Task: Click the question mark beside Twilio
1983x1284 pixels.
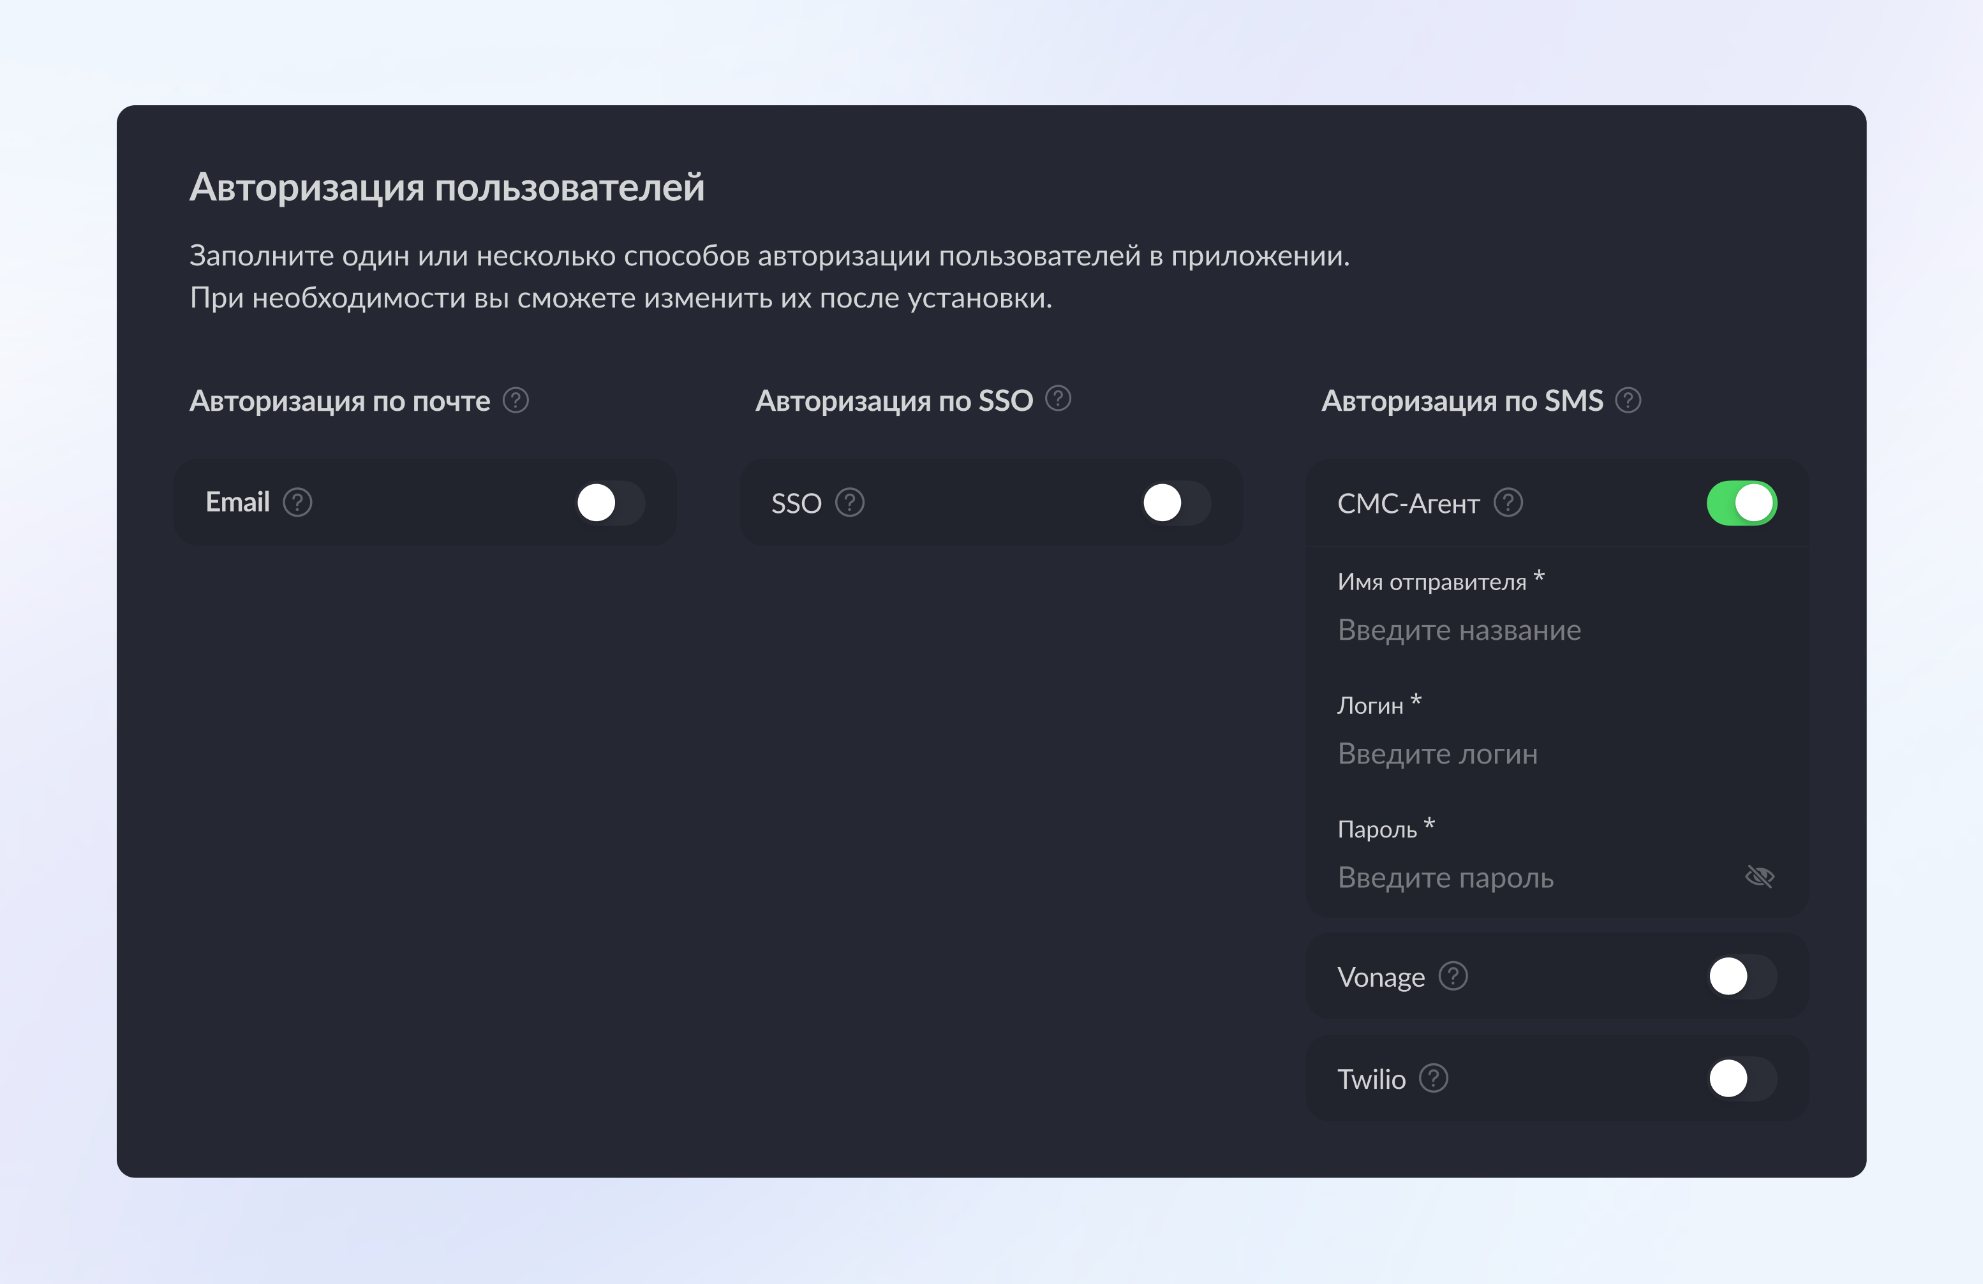Action: point(1434,1079)
